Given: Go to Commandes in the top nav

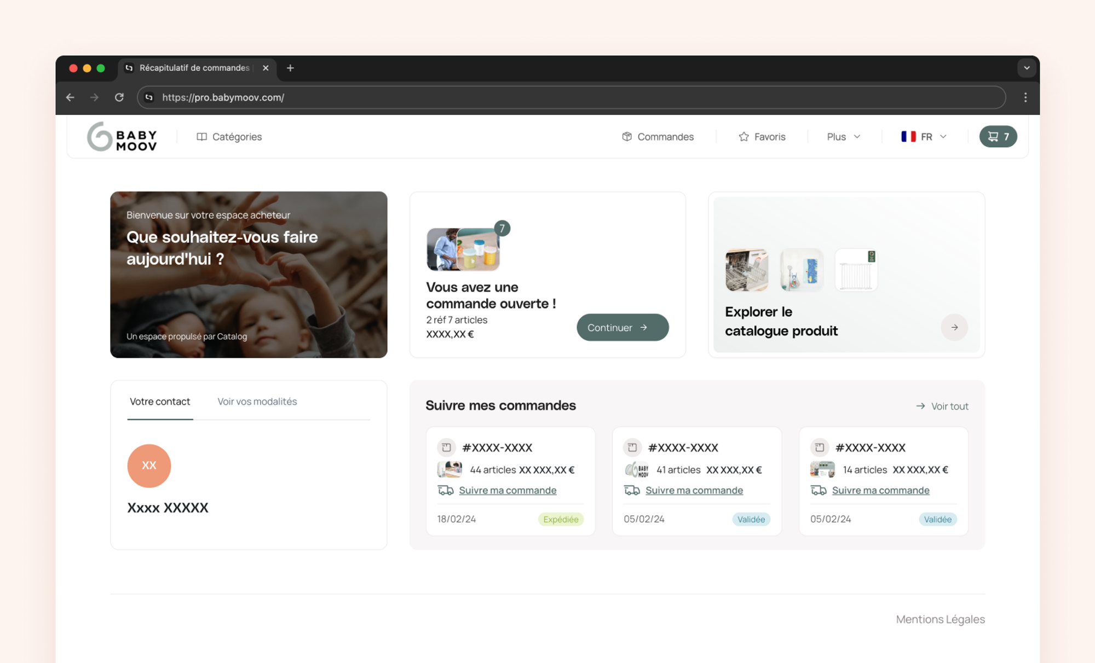Looking at the screenshot, I should point(658,137).
